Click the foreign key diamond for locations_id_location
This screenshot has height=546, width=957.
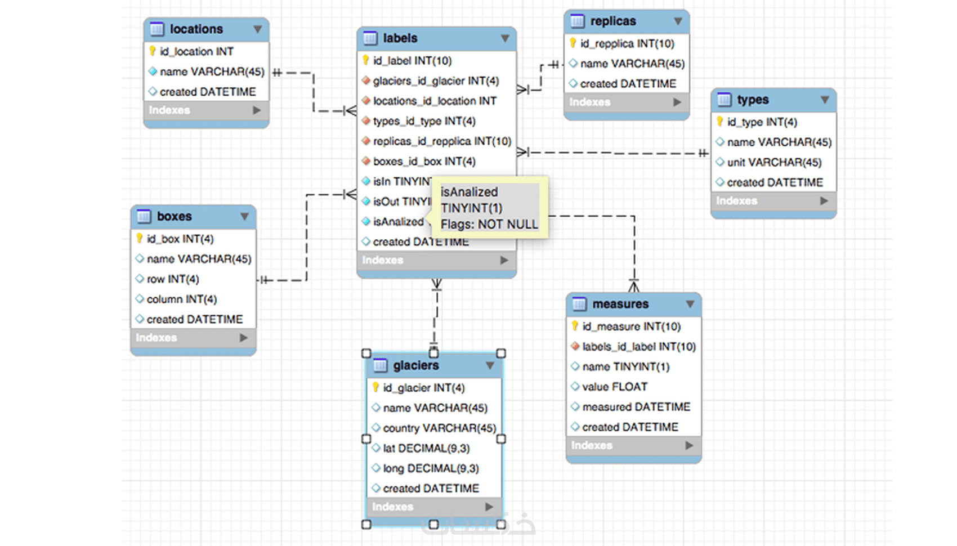(x=366, y=101)
